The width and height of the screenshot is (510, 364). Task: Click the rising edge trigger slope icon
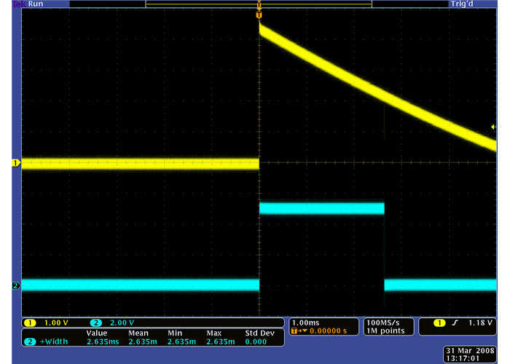click(458, 323)
